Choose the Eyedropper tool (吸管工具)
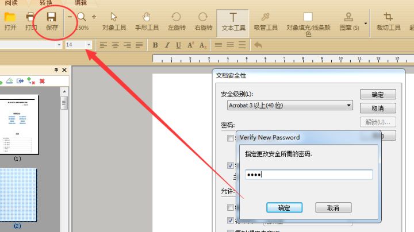Screen dimensions: 414x232 (x=265, y=17)
